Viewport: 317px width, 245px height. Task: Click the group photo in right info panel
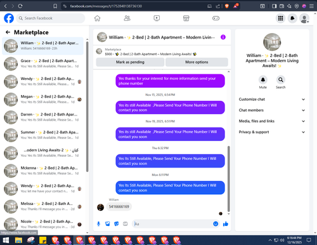[x=272, y=42]
